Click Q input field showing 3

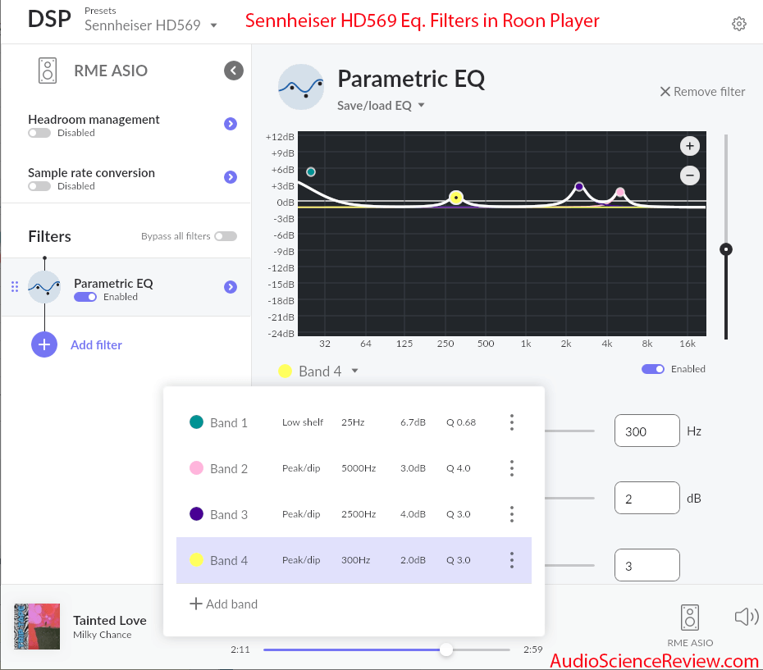(x=647, y=565)
